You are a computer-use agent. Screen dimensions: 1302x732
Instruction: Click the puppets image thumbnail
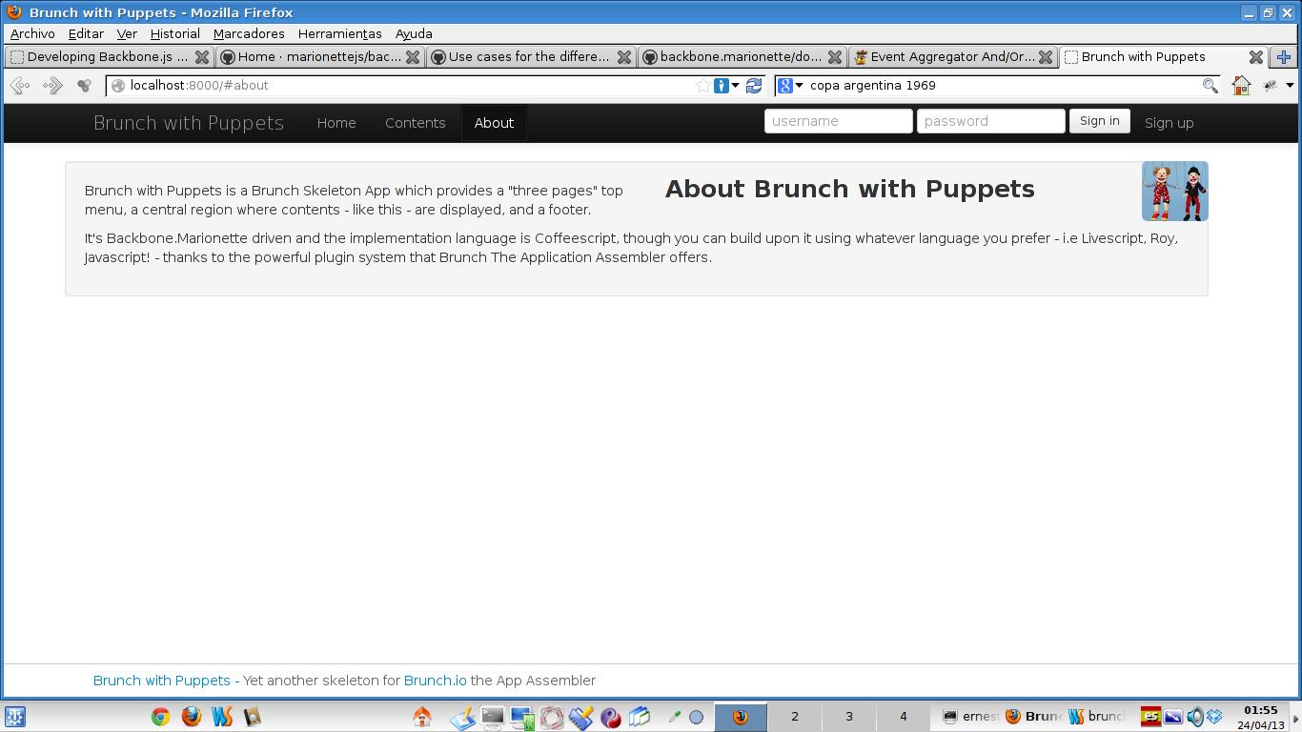1174,192
